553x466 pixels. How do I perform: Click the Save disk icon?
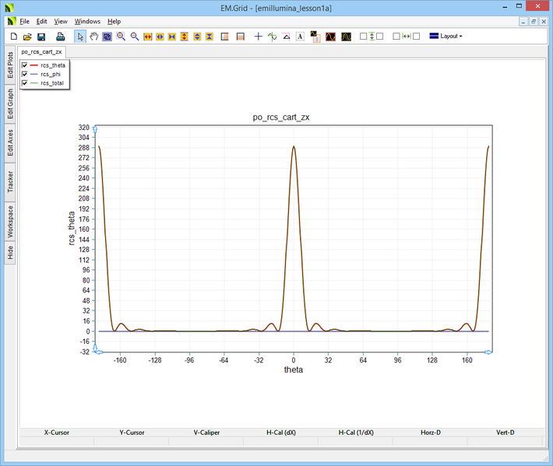click(x=41, y=37)
